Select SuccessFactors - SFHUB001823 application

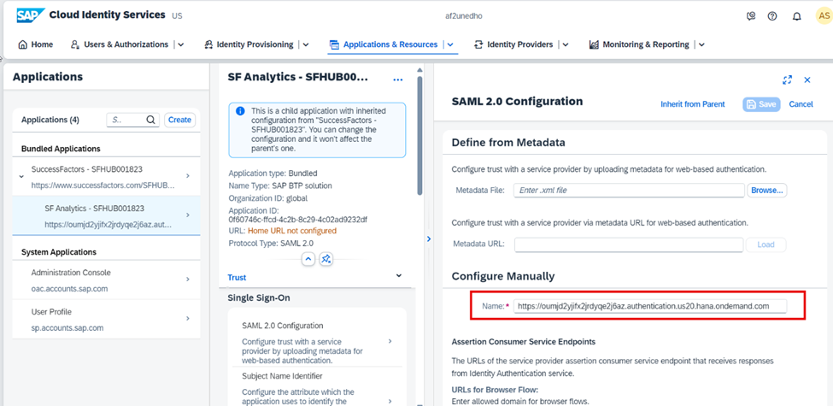106,177
